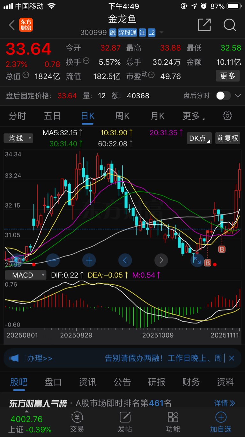Zoom in chart with plus button

pyautogui.click(x=89, y=260)
